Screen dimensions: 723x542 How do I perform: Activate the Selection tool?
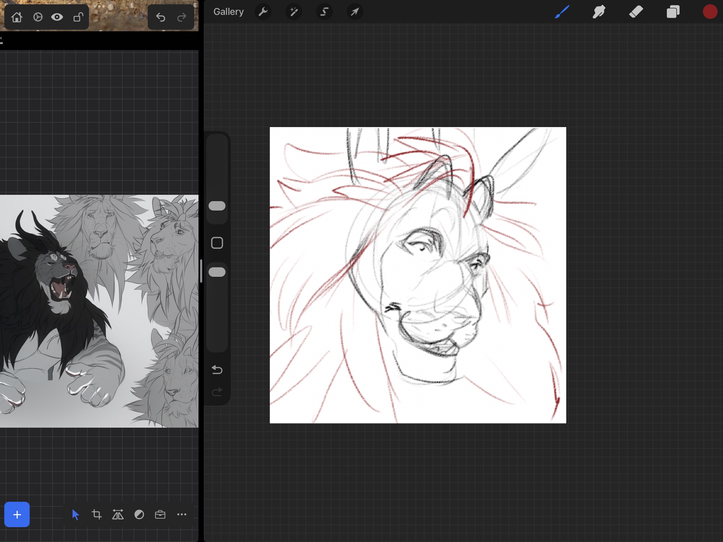324,12
